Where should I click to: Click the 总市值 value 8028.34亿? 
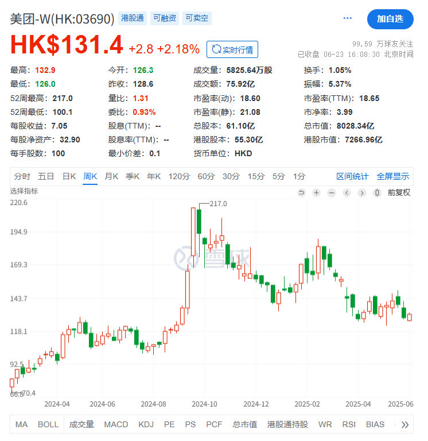click(x=356, y=126)
